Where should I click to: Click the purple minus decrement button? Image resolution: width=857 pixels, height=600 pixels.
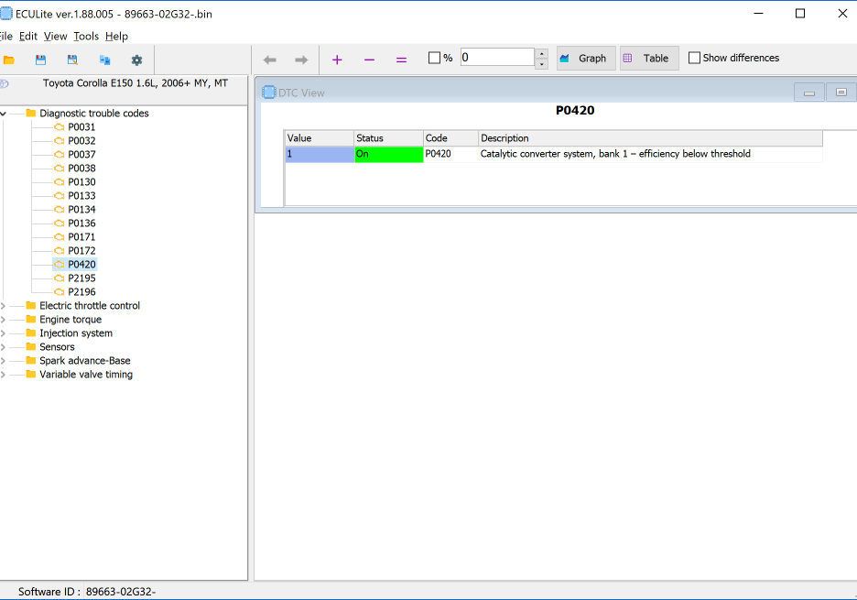click(x=369, y=60)
